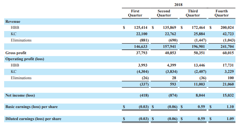Select the Gross profit row label
This screenshot has width=245, height=127.
point(16,53)
